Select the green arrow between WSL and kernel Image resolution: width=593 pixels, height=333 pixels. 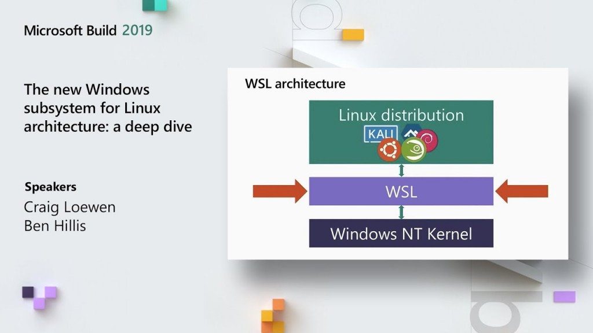(x=400, y=213)
